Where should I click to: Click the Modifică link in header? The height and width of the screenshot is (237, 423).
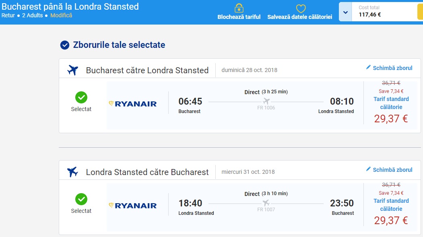61,15
